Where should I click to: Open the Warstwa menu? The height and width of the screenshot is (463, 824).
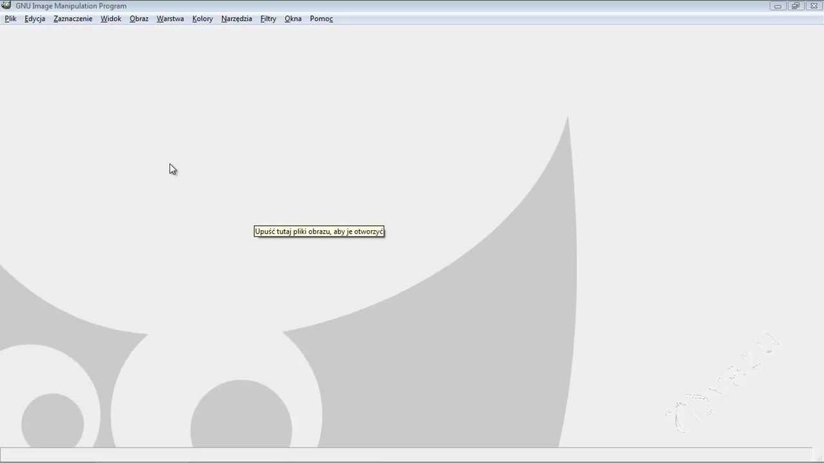click(170, 19)
